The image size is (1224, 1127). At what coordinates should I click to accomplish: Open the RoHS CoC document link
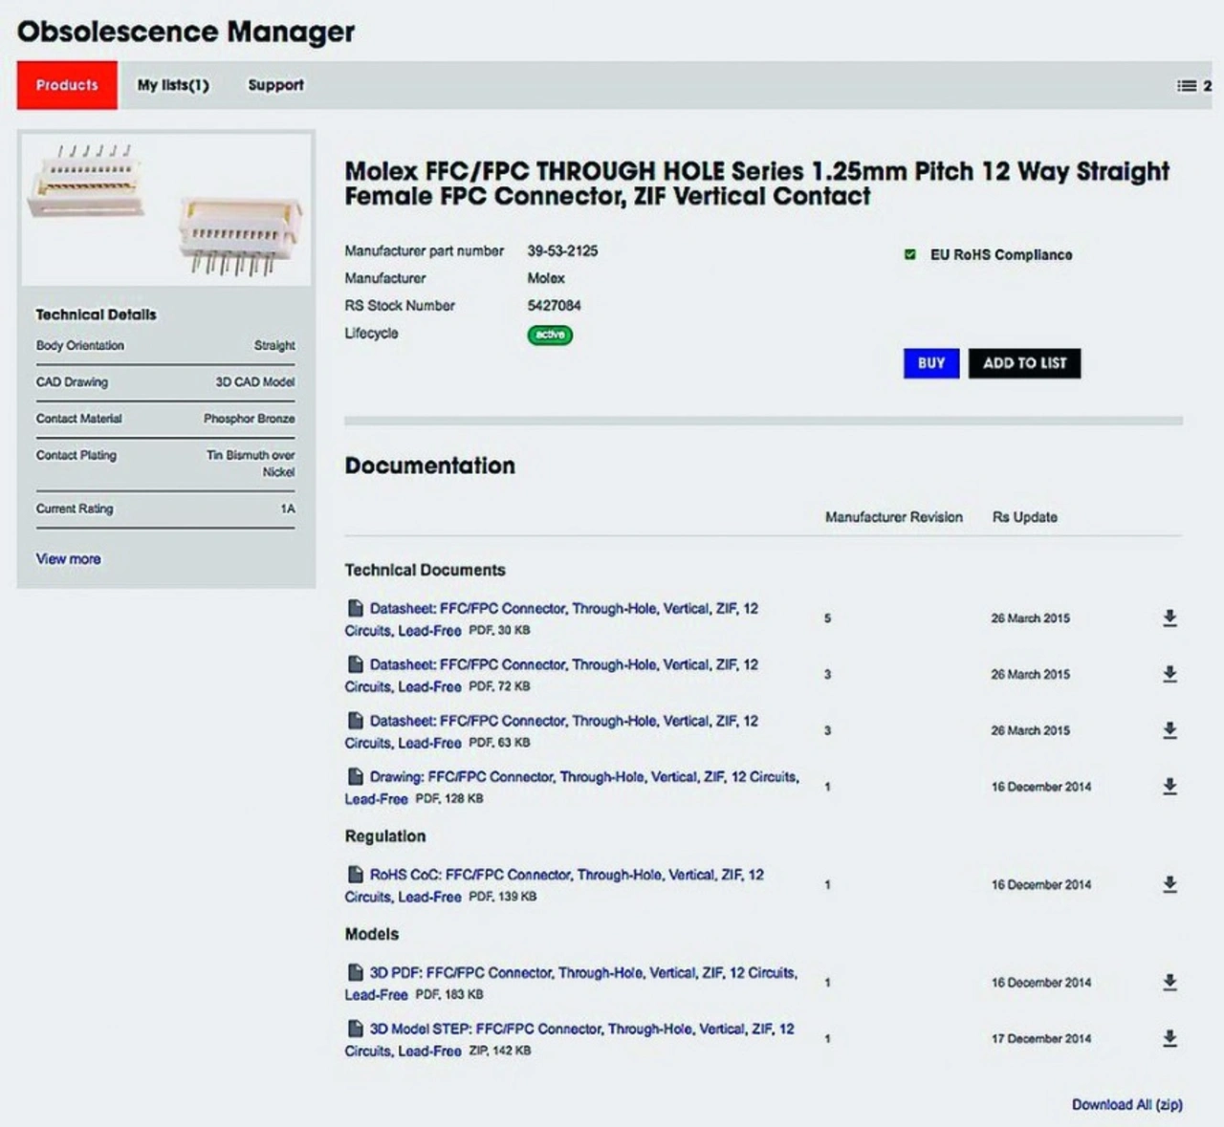pos(555,886)
